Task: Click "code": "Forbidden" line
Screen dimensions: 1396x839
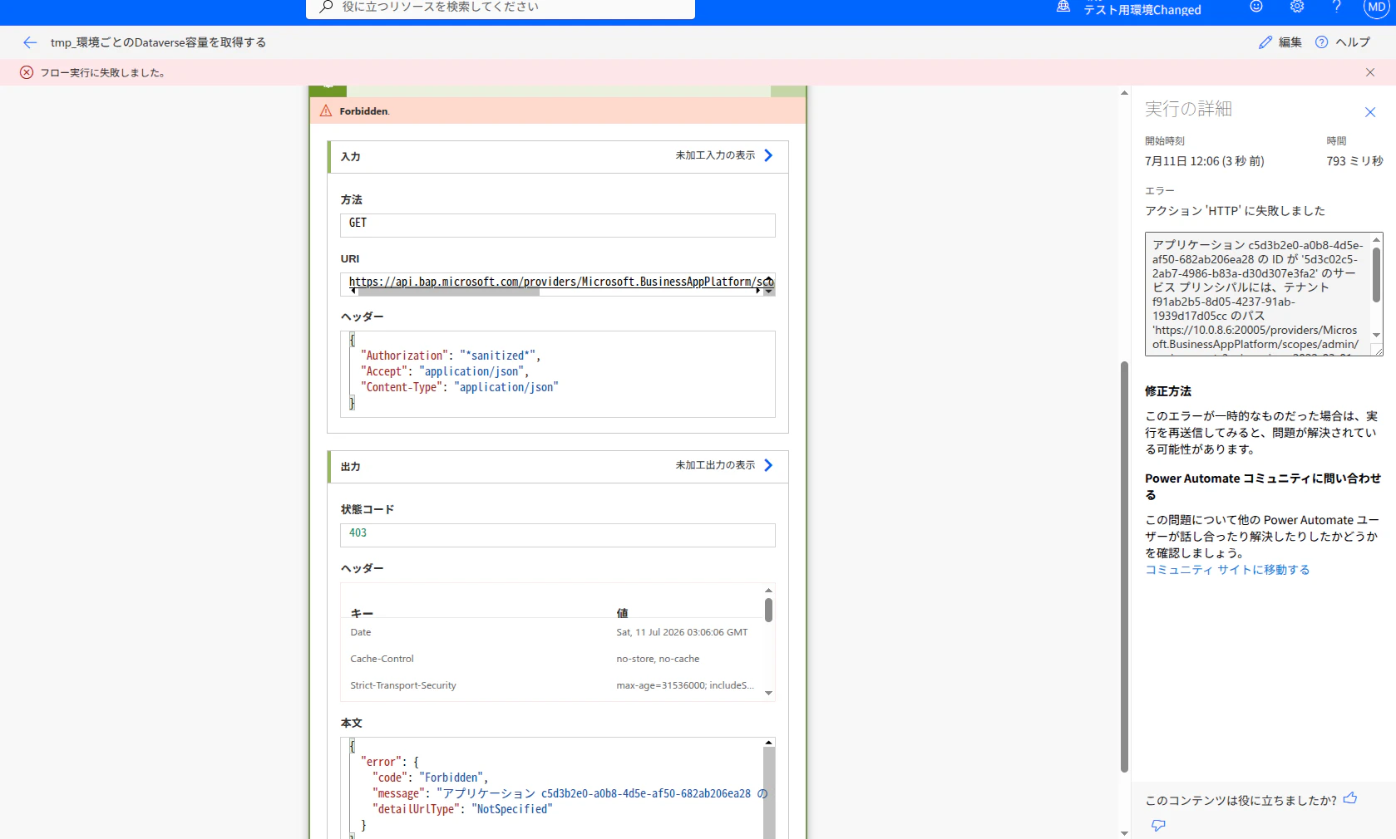Action: 430,778
